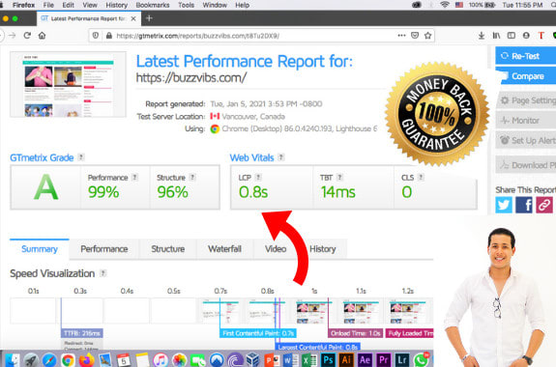
Task: Open help icon next to LCP
Action: [x=258, y=177]
